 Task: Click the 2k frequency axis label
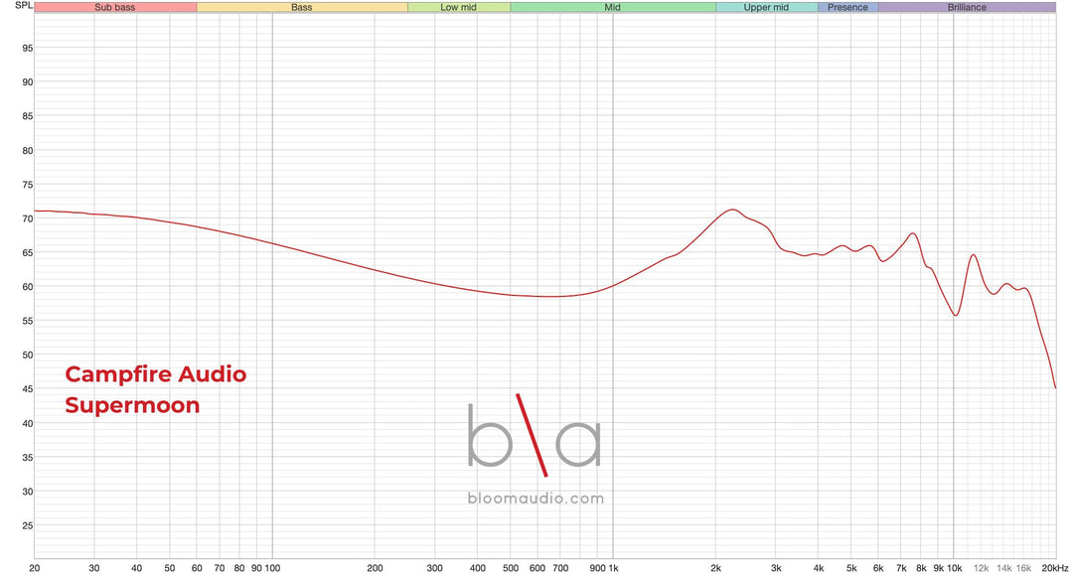tap(715, 568)
